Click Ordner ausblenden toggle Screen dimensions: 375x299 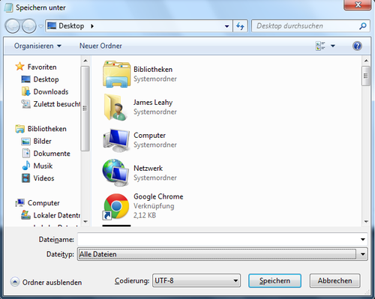click(46, 283)
